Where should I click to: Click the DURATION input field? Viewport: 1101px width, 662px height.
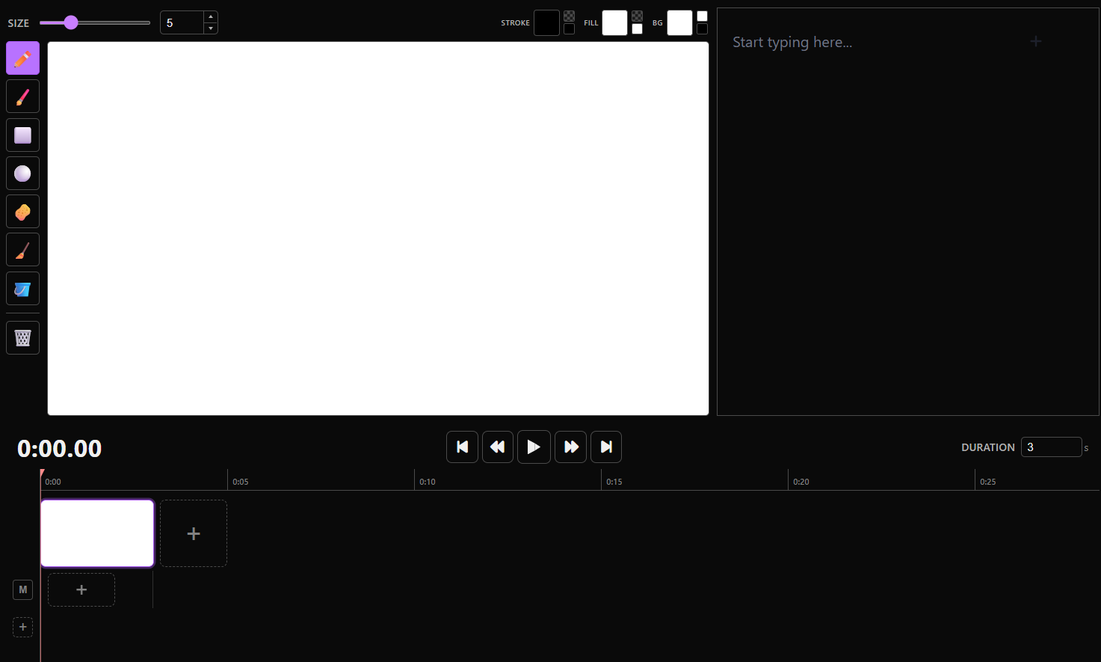(x=1051, y=447)
